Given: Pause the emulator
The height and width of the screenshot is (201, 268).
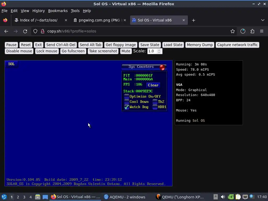Looking at the screenshot, I should (x=11, y=45).
